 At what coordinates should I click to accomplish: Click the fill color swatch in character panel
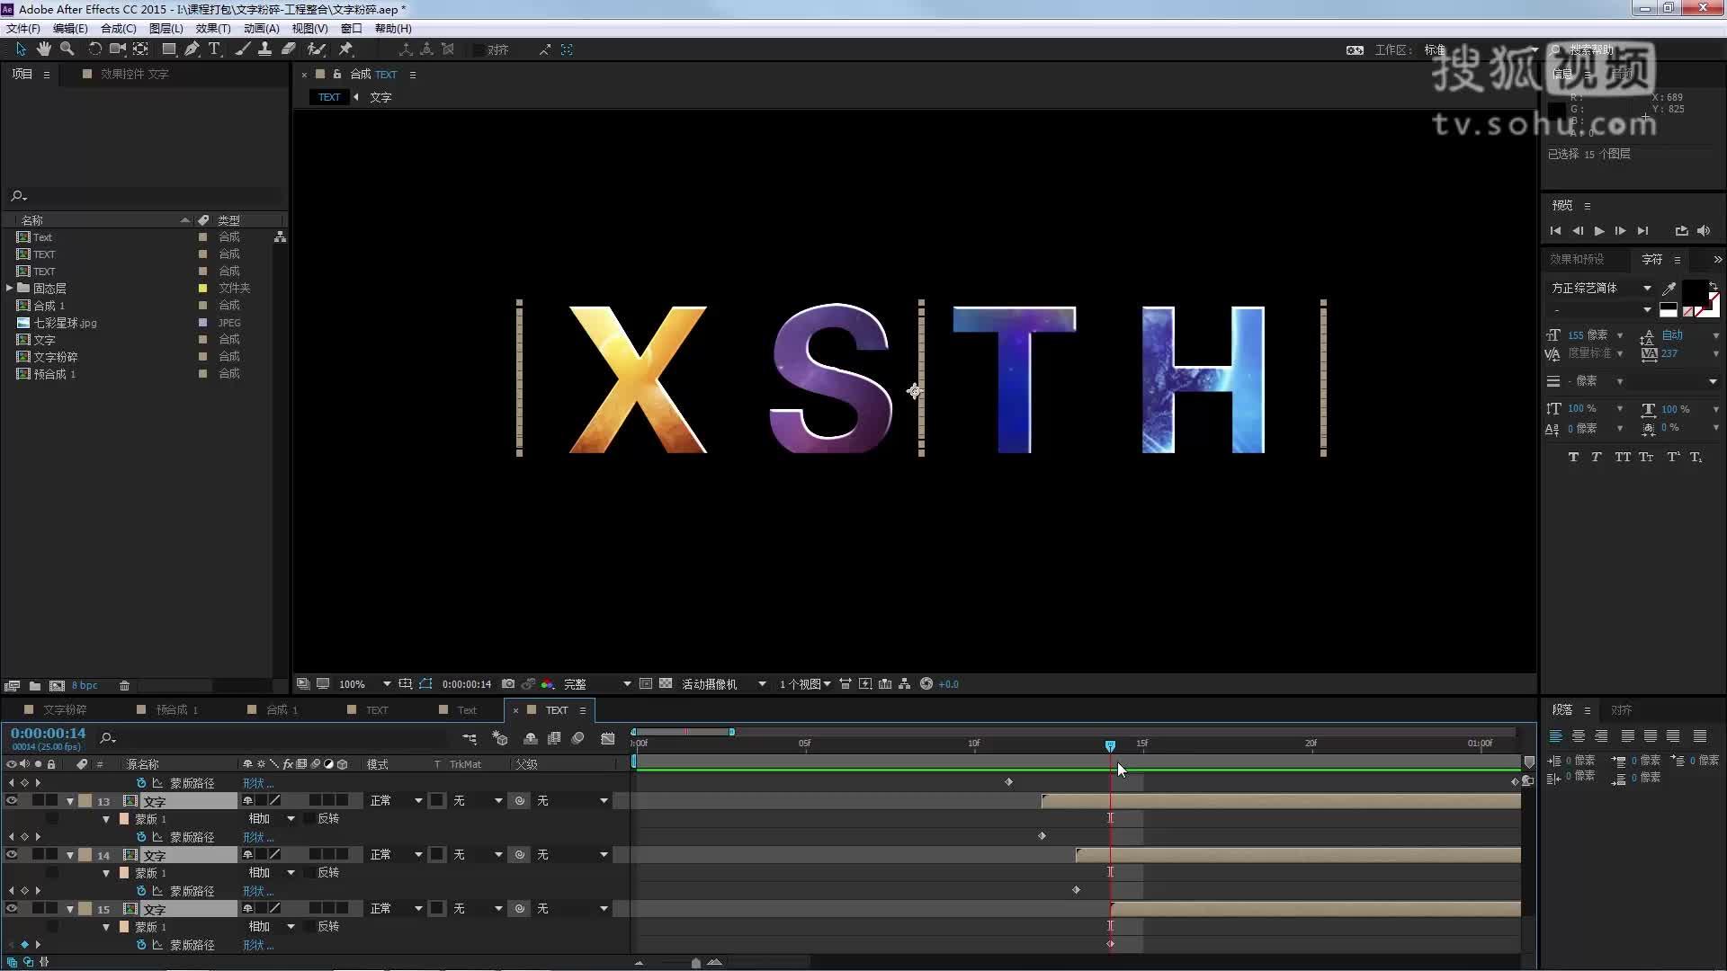1693,290
